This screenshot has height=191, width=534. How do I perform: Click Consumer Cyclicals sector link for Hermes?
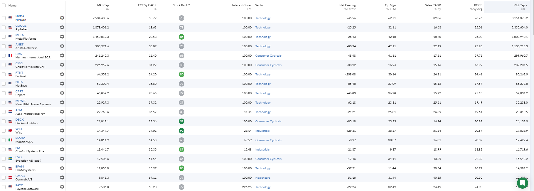pos(268,56)
